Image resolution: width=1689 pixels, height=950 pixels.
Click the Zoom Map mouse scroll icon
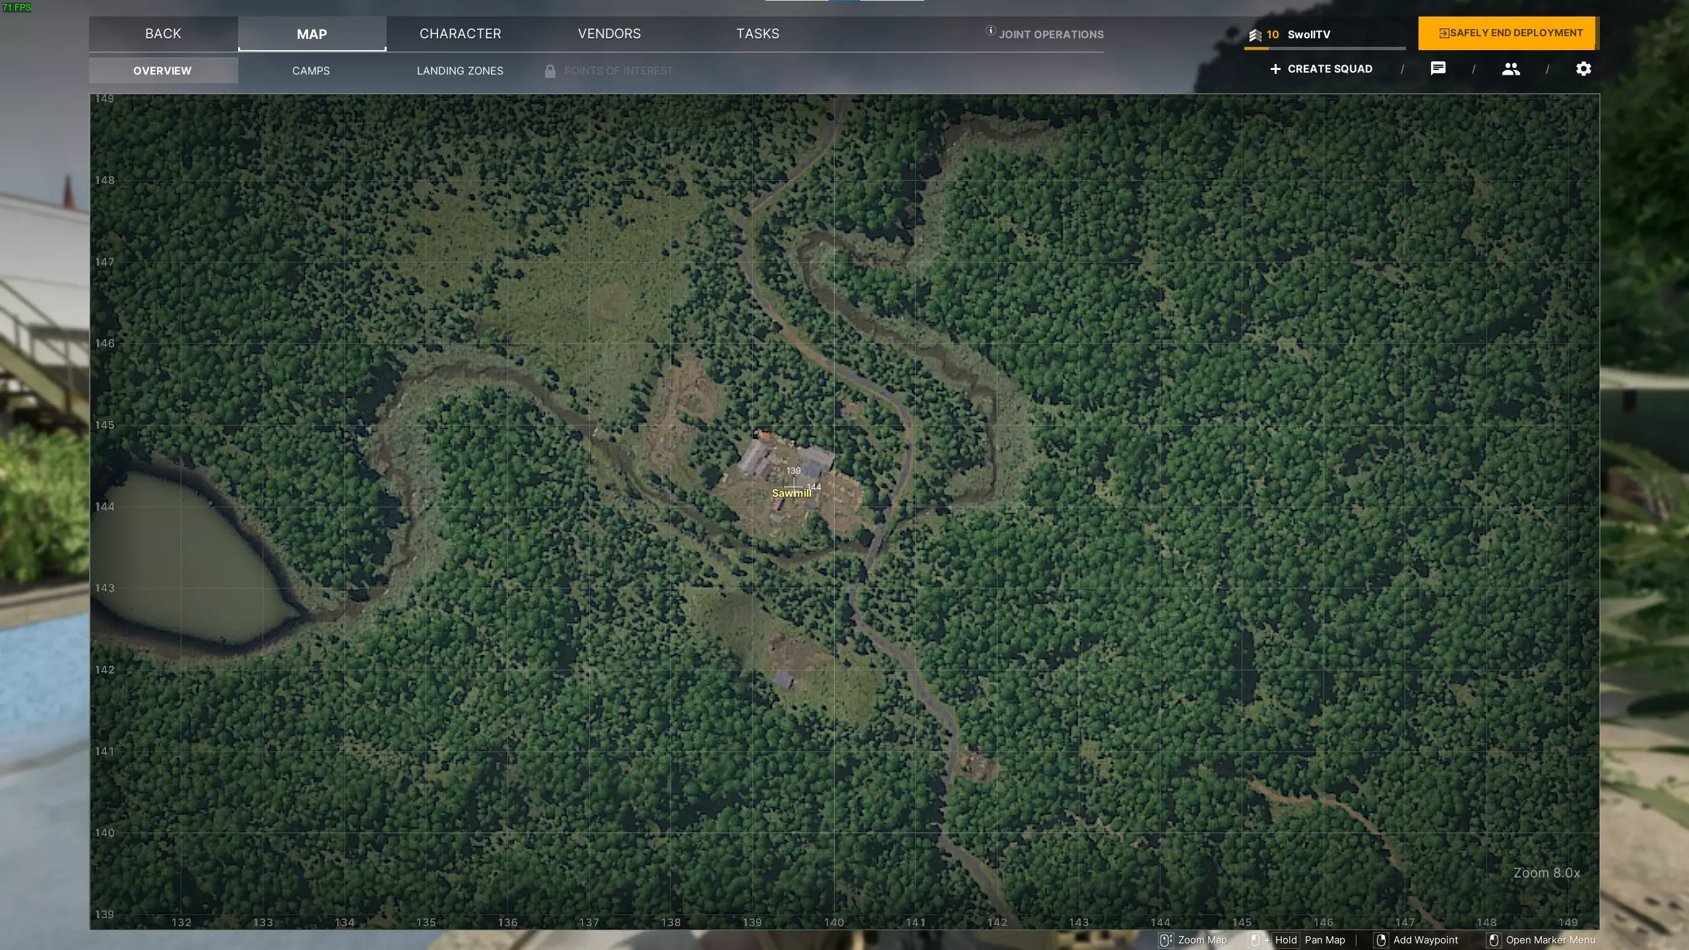pos(1166,940)
